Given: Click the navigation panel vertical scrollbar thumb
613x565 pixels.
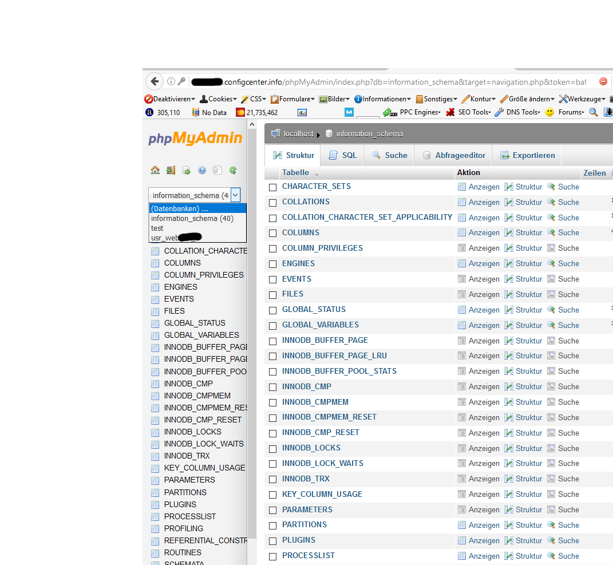Looking at the screenshot, I should tap(252, 334).
